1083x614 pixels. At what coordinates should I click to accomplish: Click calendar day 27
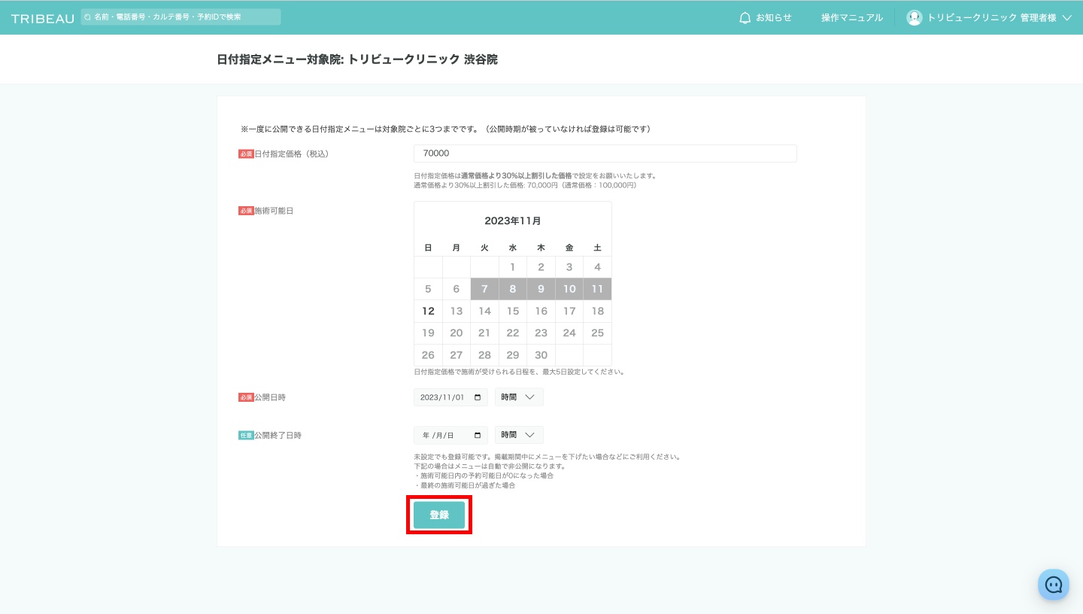click(457, 355)
